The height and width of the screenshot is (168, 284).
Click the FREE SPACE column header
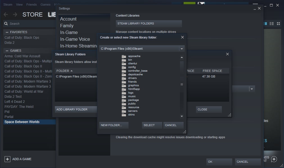[212, 71]
